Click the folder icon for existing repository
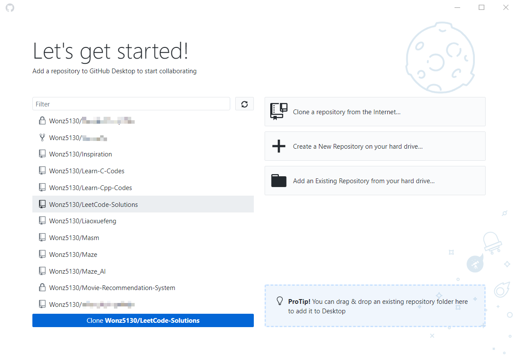This screenshot has height=359, width=518. (x=279, y=181)
